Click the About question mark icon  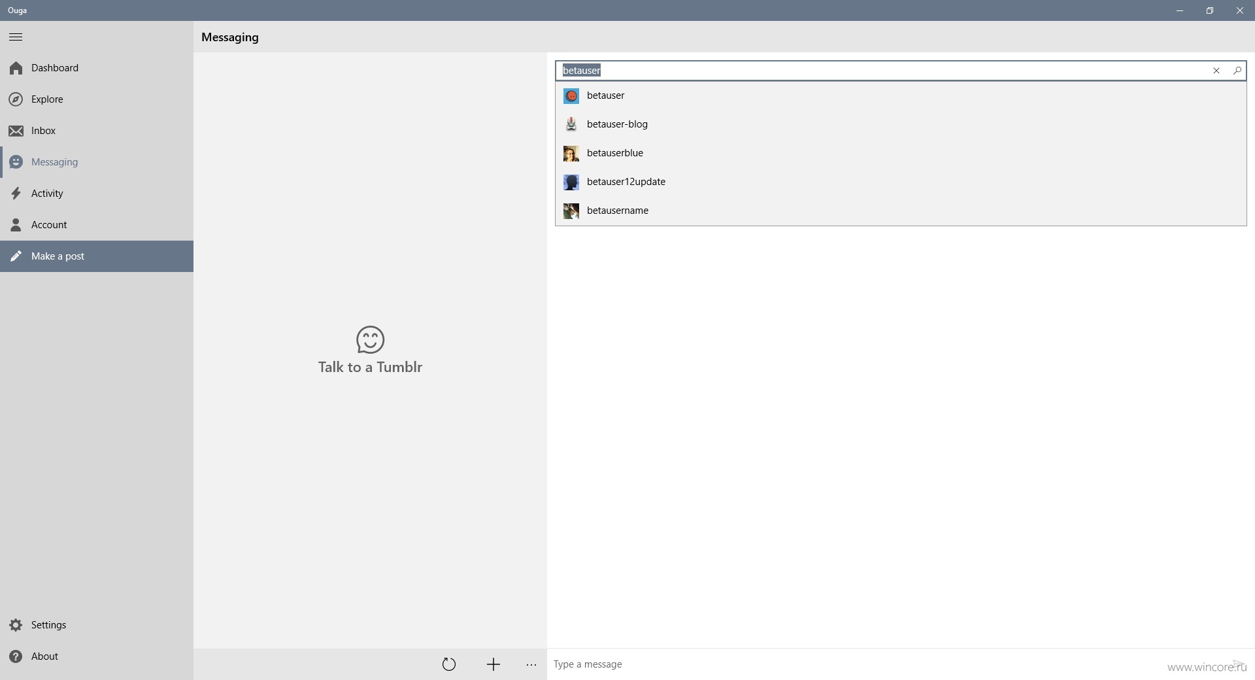(16, 656)
